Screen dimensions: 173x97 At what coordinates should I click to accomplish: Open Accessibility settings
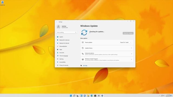point(62,62)
